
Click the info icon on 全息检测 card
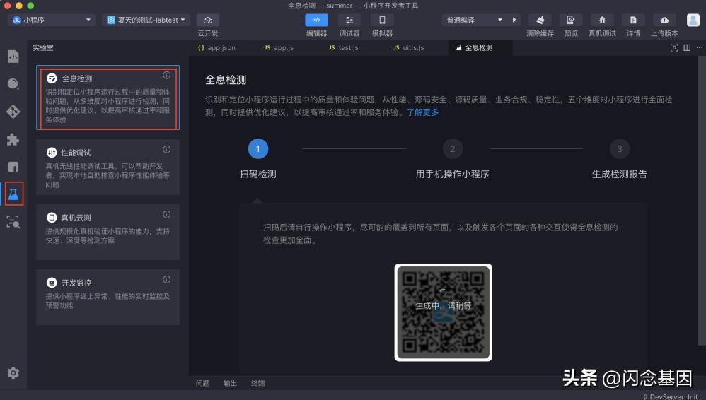(166, 75)
